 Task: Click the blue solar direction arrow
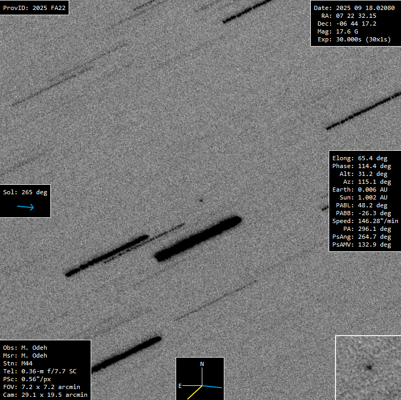click(25, 207)
